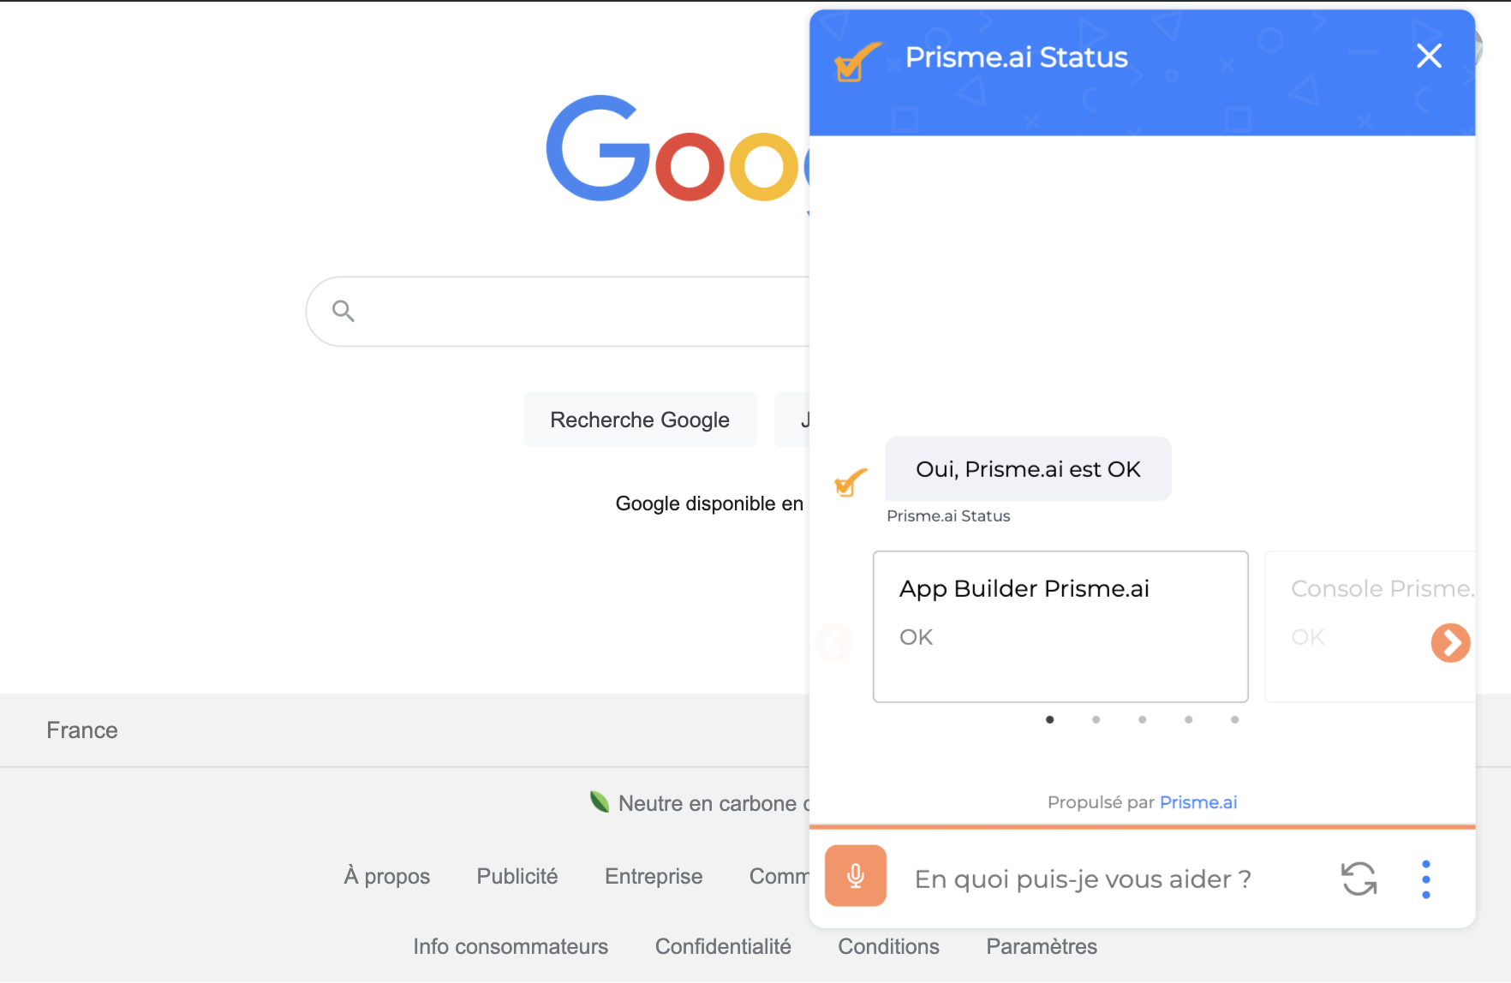Select the fifth carousel pagination dot
1511x983 pixels.
[1234, 719]
